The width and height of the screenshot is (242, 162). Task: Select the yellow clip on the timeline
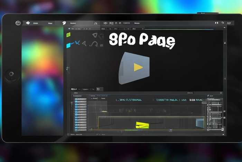tap(142, 125)
